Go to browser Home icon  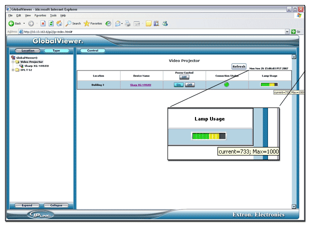pyautogui.click(x=59, y=23)
